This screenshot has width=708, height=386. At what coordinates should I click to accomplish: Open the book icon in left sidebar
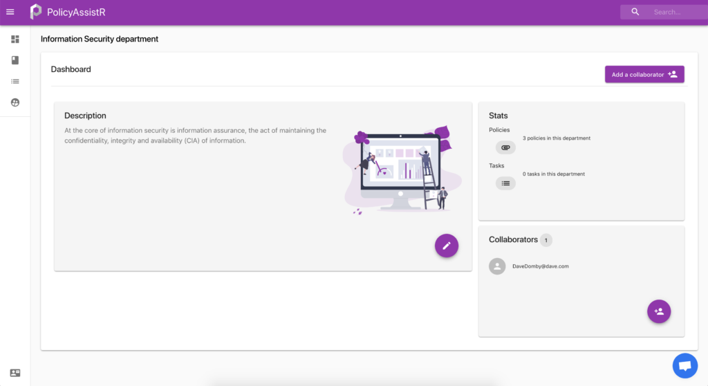point(15,60)
